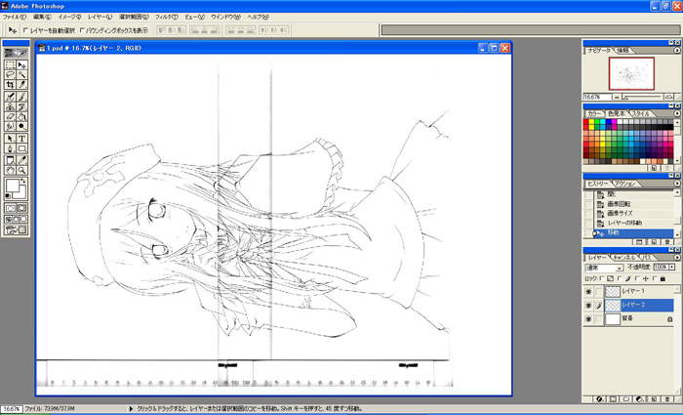Select the Eraser tool
Screen dimensions: 683x415
tap(10, 117)
